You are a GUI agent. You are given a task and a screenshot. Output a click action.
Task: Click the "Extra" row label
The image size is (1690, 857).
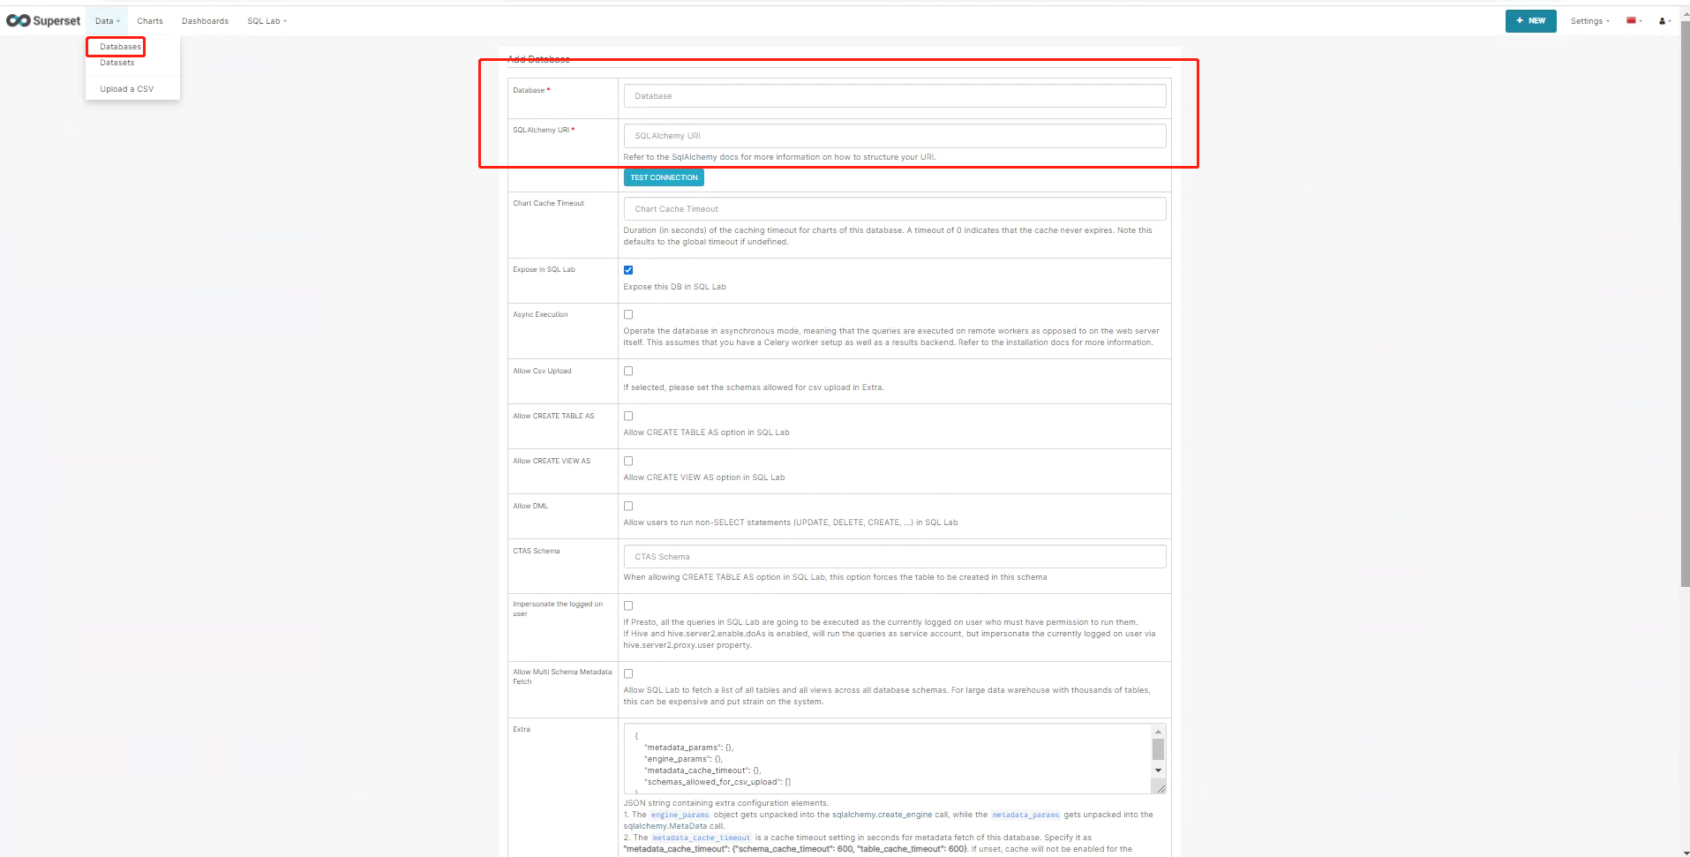click(x=522, y=730)
